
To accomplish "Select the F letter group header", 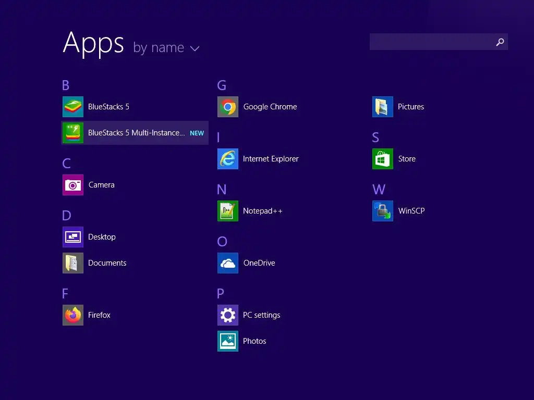I will tap(65, 294).
